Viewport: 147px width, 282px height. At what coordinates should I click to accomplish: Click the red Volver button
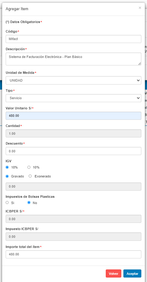point(114,274)
